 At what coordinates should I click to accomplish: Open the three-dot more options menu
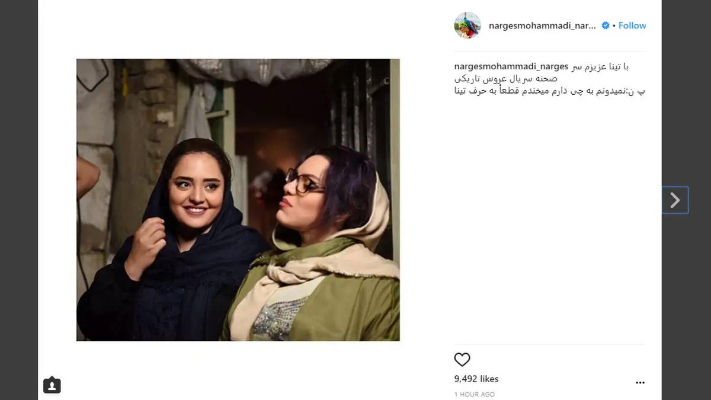[x=640, y=383]
